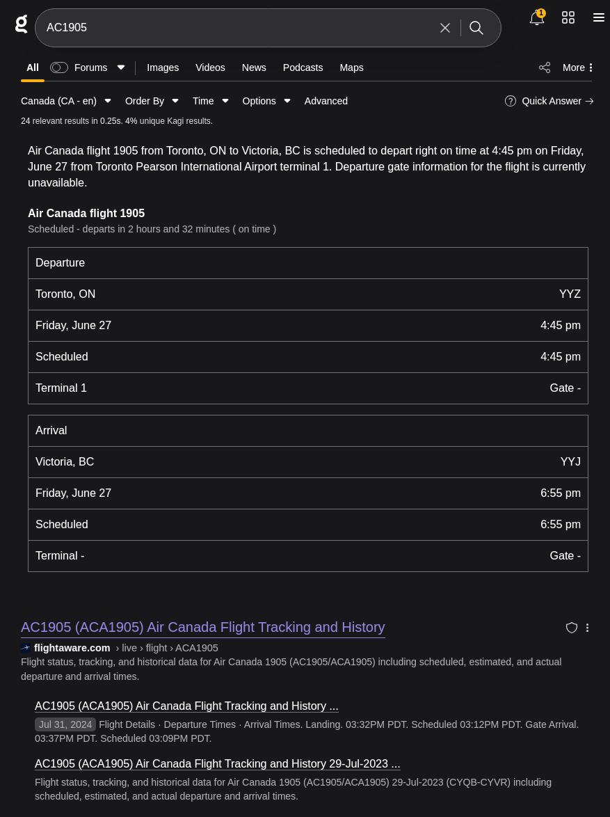Open the Canada (CA - en) region dropdown

65,101
